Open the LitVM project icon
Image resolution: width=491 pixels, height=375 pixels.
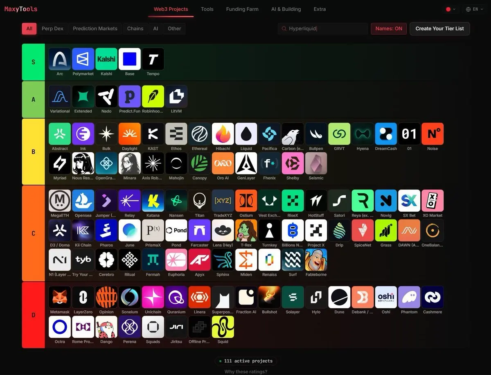click(x=176, y=96)
